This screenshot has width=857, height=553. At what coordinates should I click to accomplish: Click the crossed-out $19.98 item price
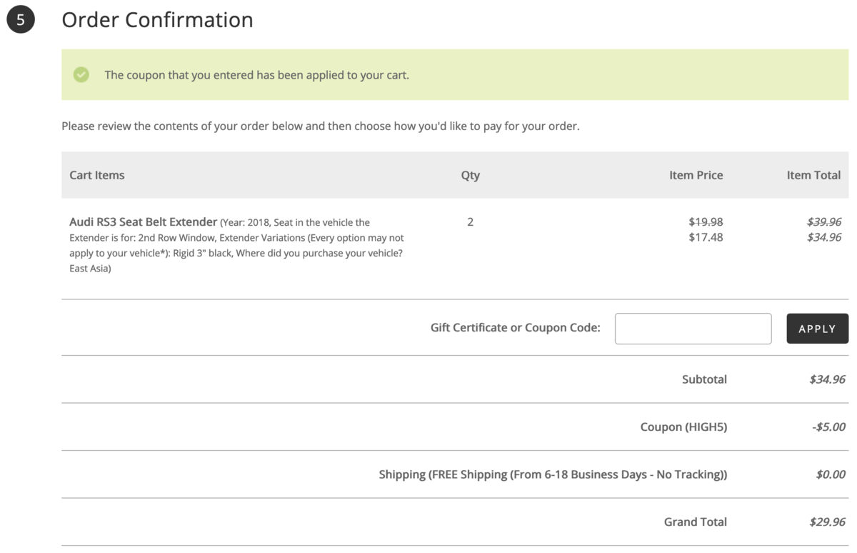pos(706,222)
